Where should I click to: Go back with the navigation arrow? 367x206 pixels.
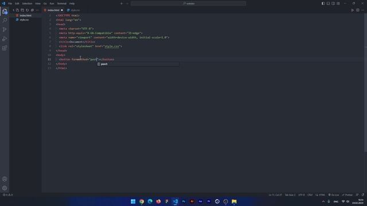[122, 3]
